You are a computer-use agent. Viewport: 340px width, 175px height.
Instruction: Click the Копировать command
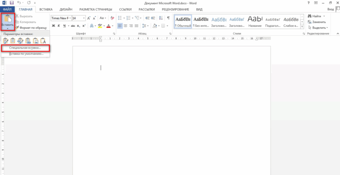(25, 22)
